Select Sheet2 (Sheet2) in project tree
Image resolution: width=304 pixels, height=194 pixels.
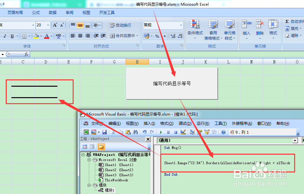tap(119, 170)
